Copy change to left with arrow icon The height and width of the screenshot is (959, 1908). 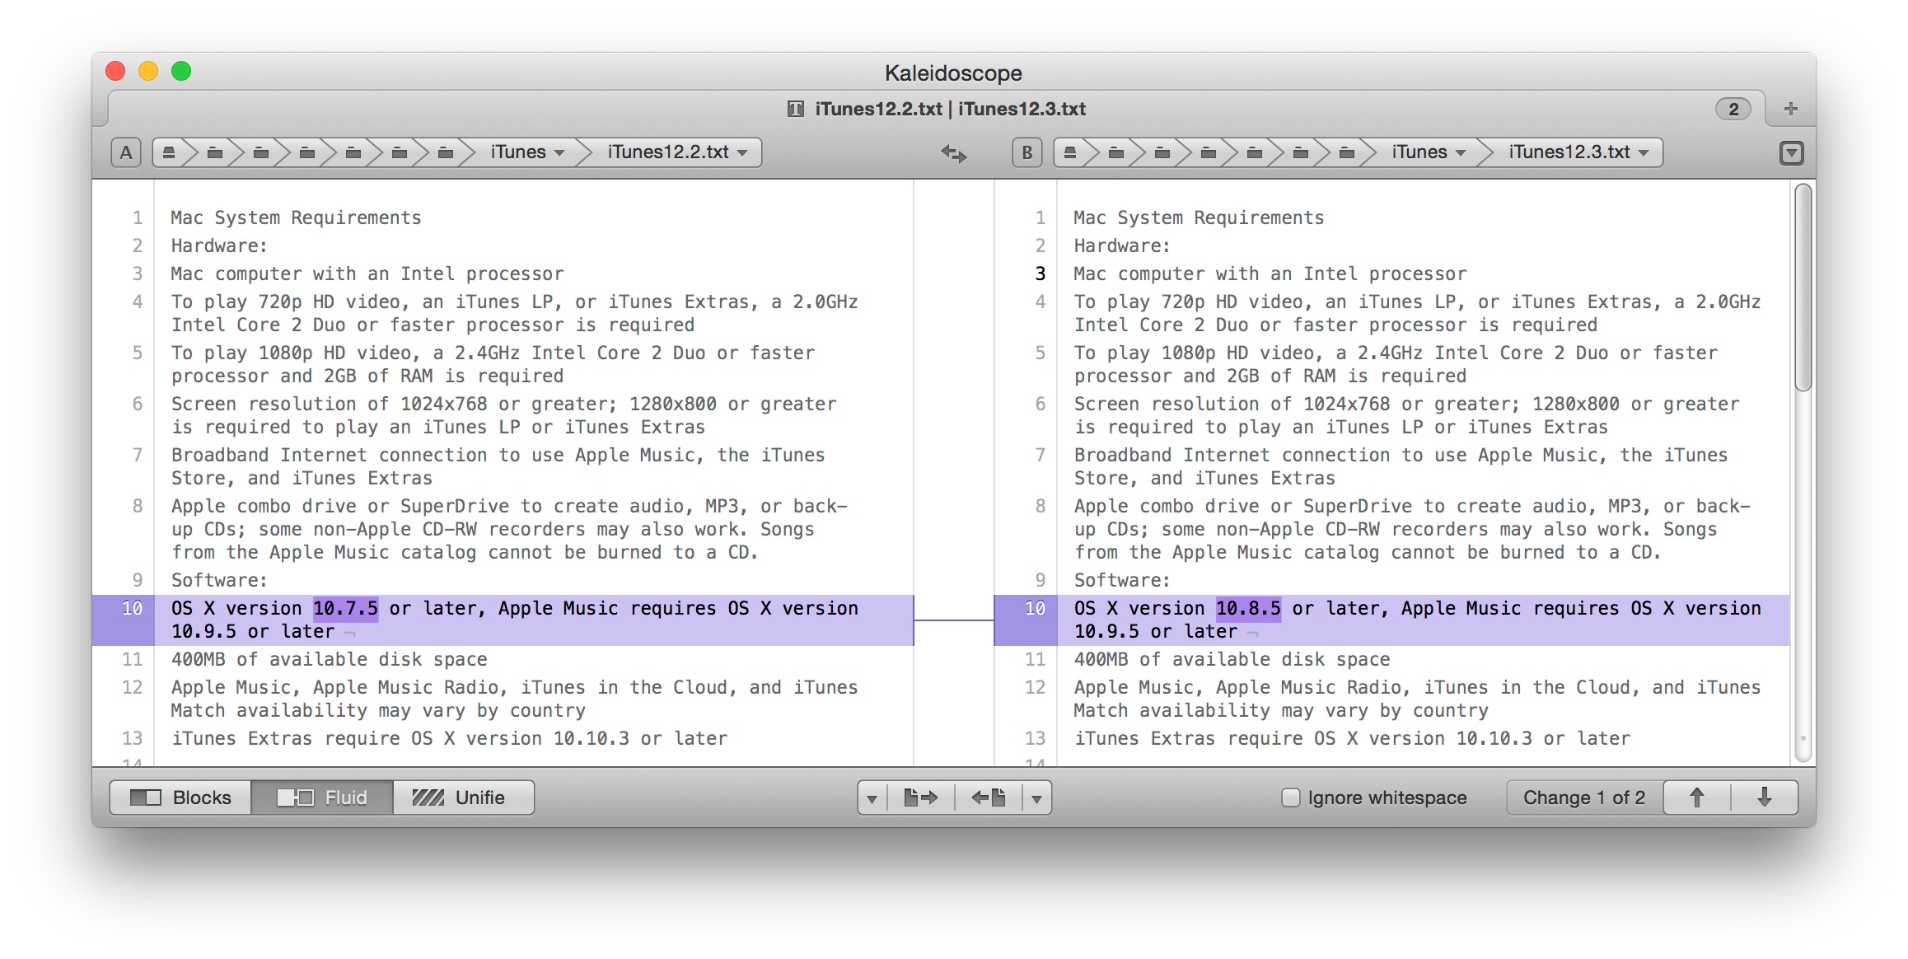click(x=988, y=798)
